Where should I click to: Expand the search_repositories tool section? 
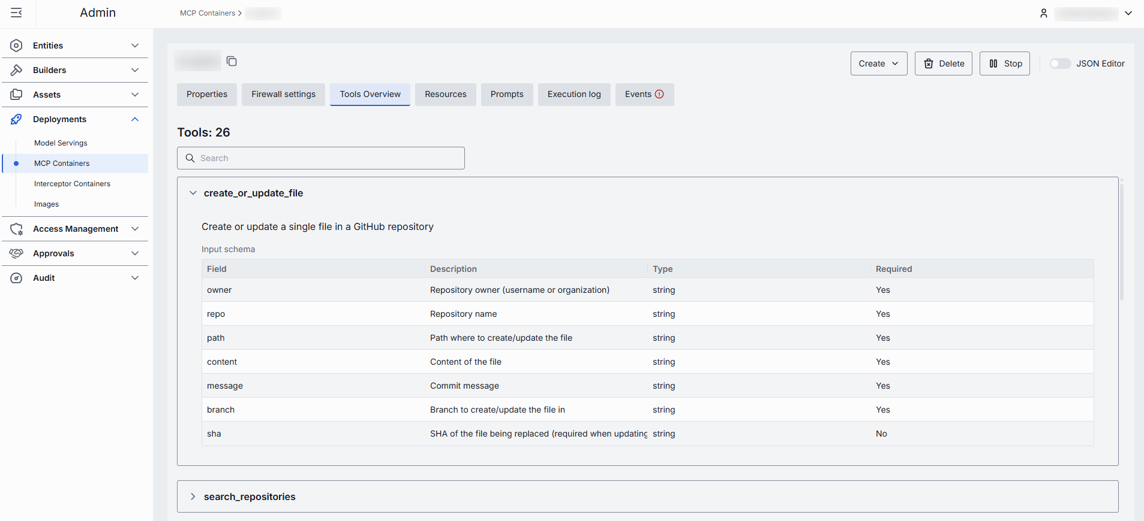(x=193, y=496)
